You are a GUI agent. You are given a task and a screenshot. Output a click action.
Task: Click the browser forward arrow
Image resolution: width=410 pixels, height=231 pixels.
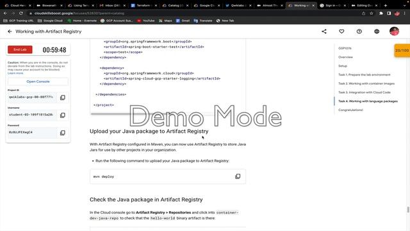(13, 13)
